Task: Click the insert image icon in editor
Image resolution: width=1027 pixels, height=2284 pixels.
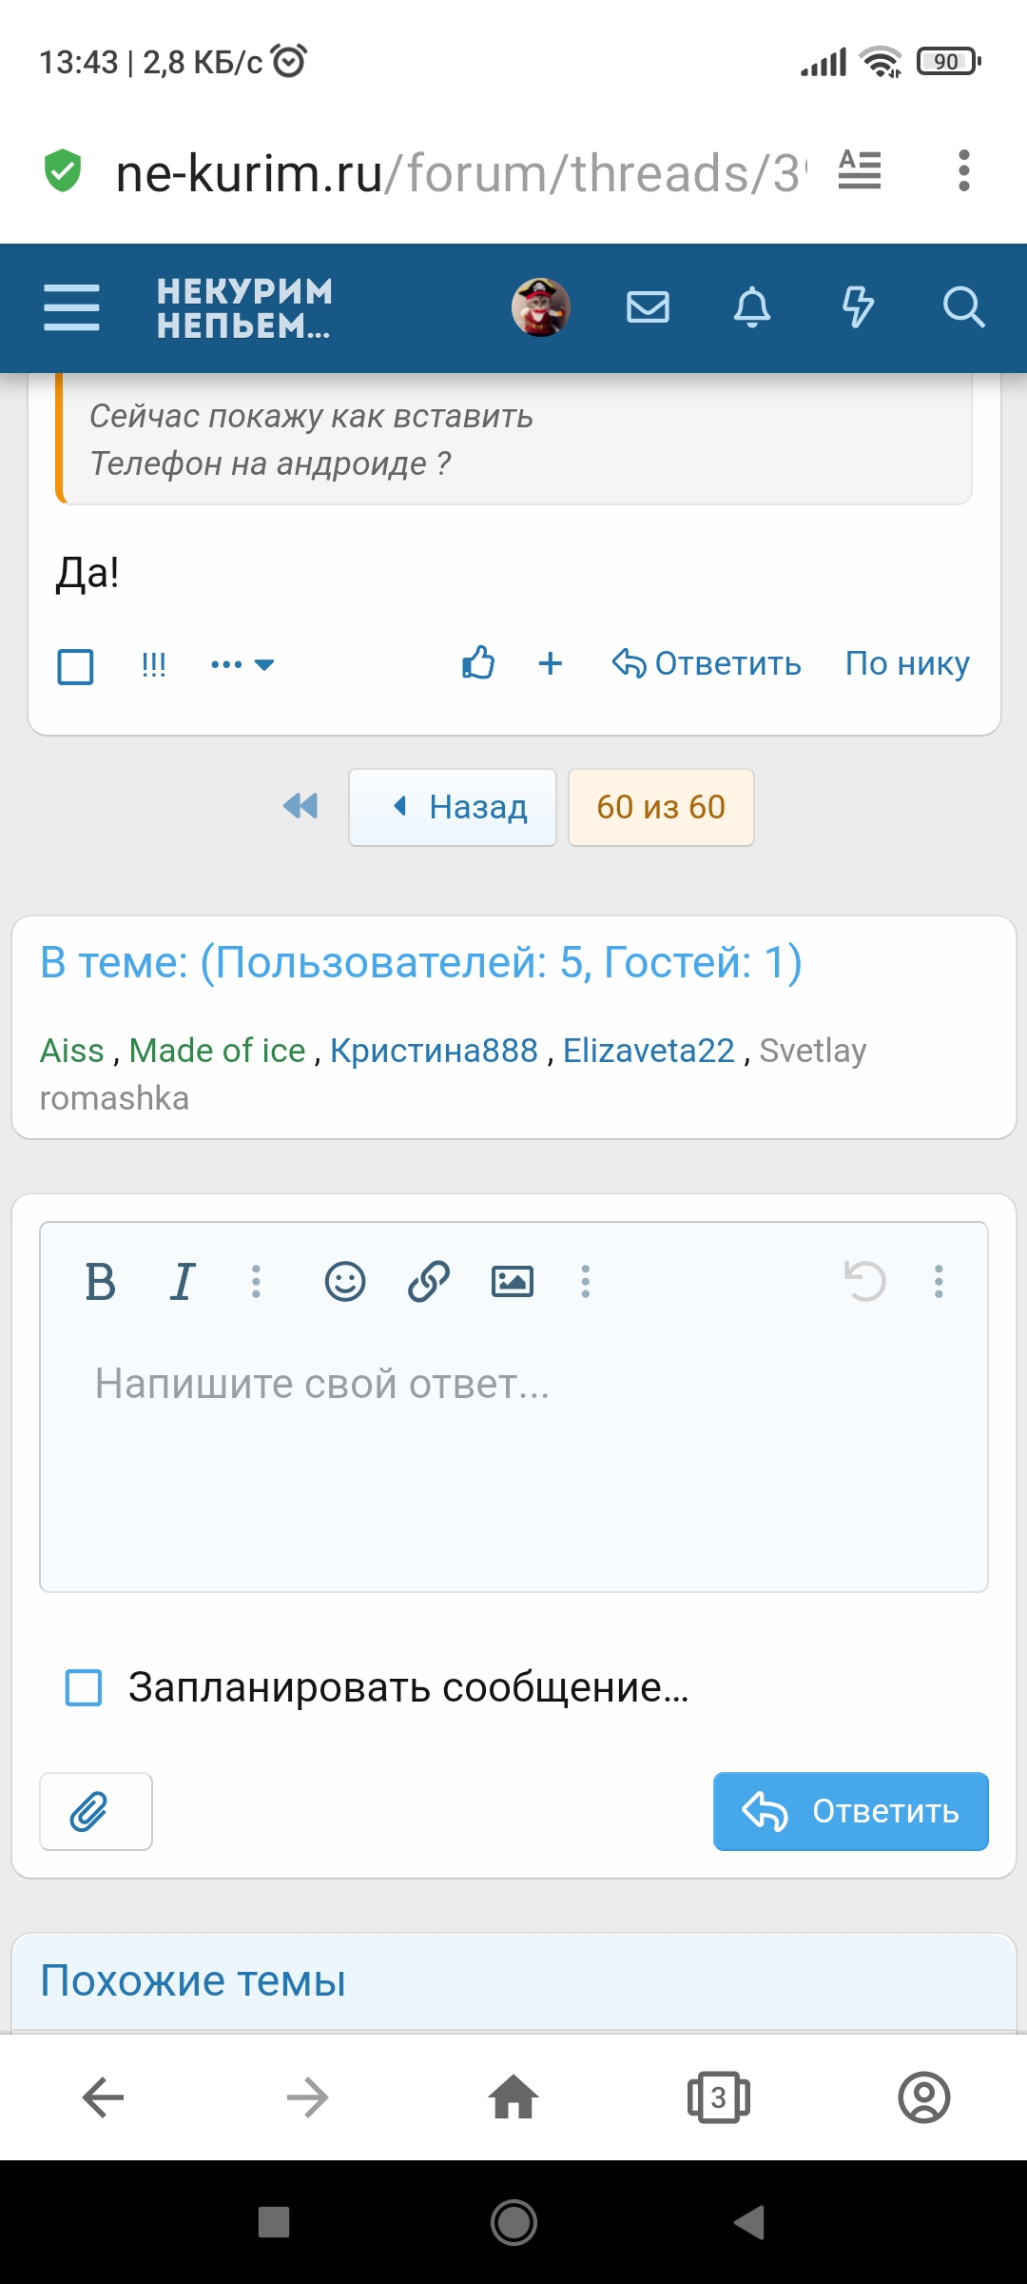Action: click(x=512, y=1281)
